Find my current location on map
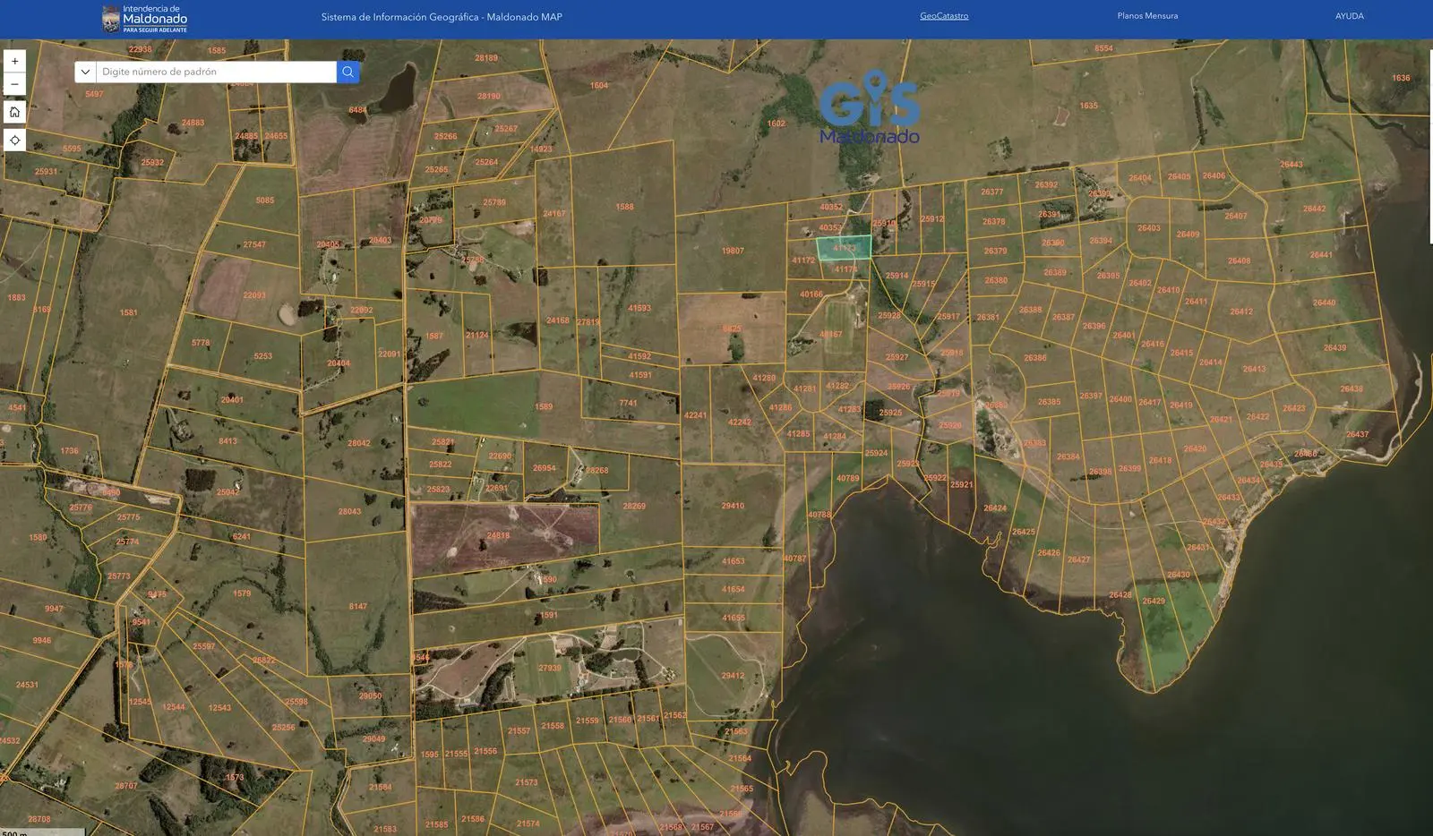This screenshot has width=1433, height=836. (x=14, y=141)
